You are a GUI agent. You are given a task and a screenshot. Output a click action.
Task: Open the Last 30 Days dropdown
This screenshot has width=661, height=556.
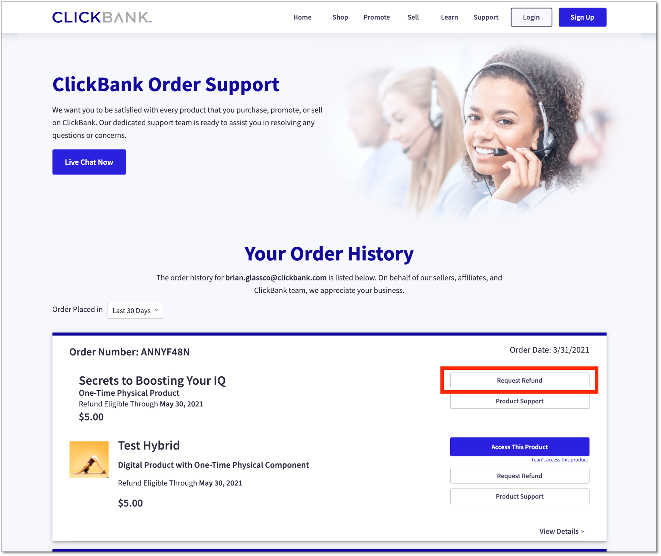135,311
